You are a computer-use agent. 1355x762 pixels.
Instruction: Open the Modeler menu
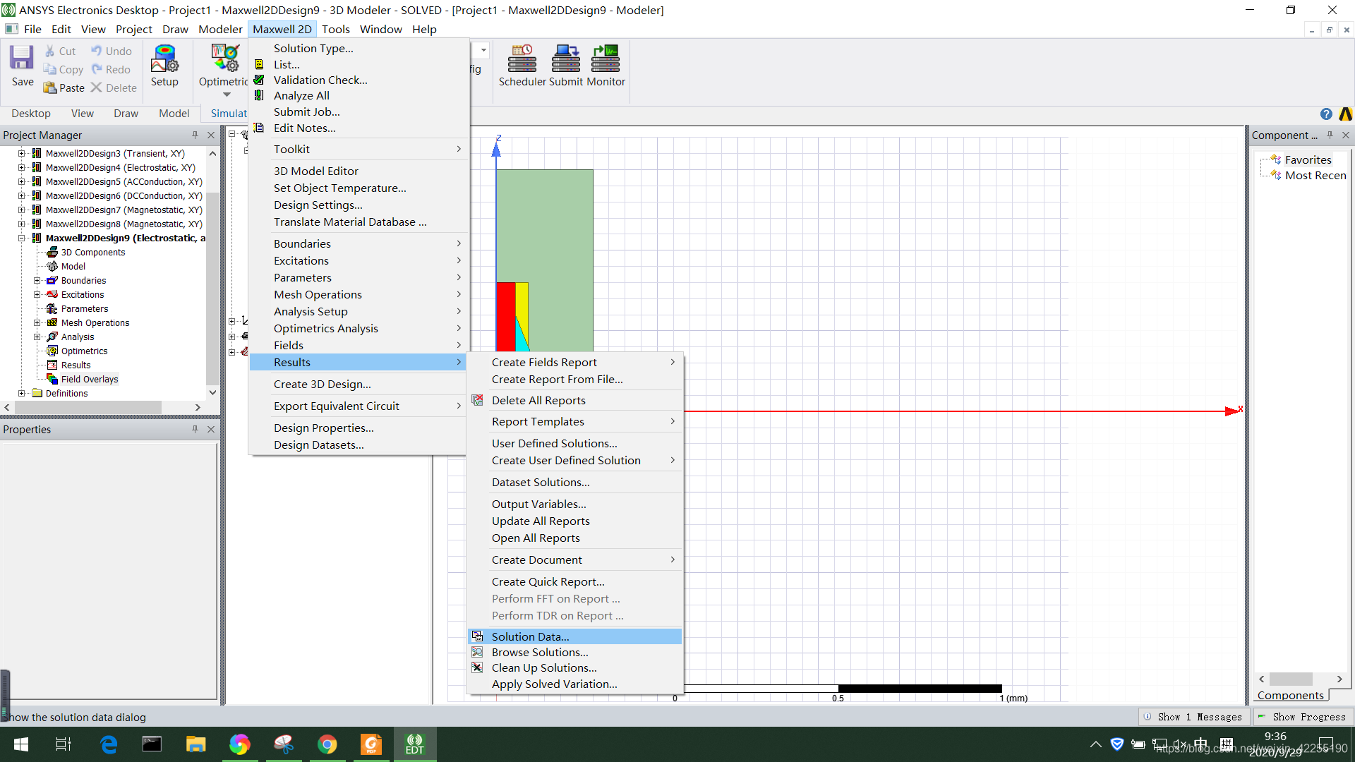click(x=220, y=29)
